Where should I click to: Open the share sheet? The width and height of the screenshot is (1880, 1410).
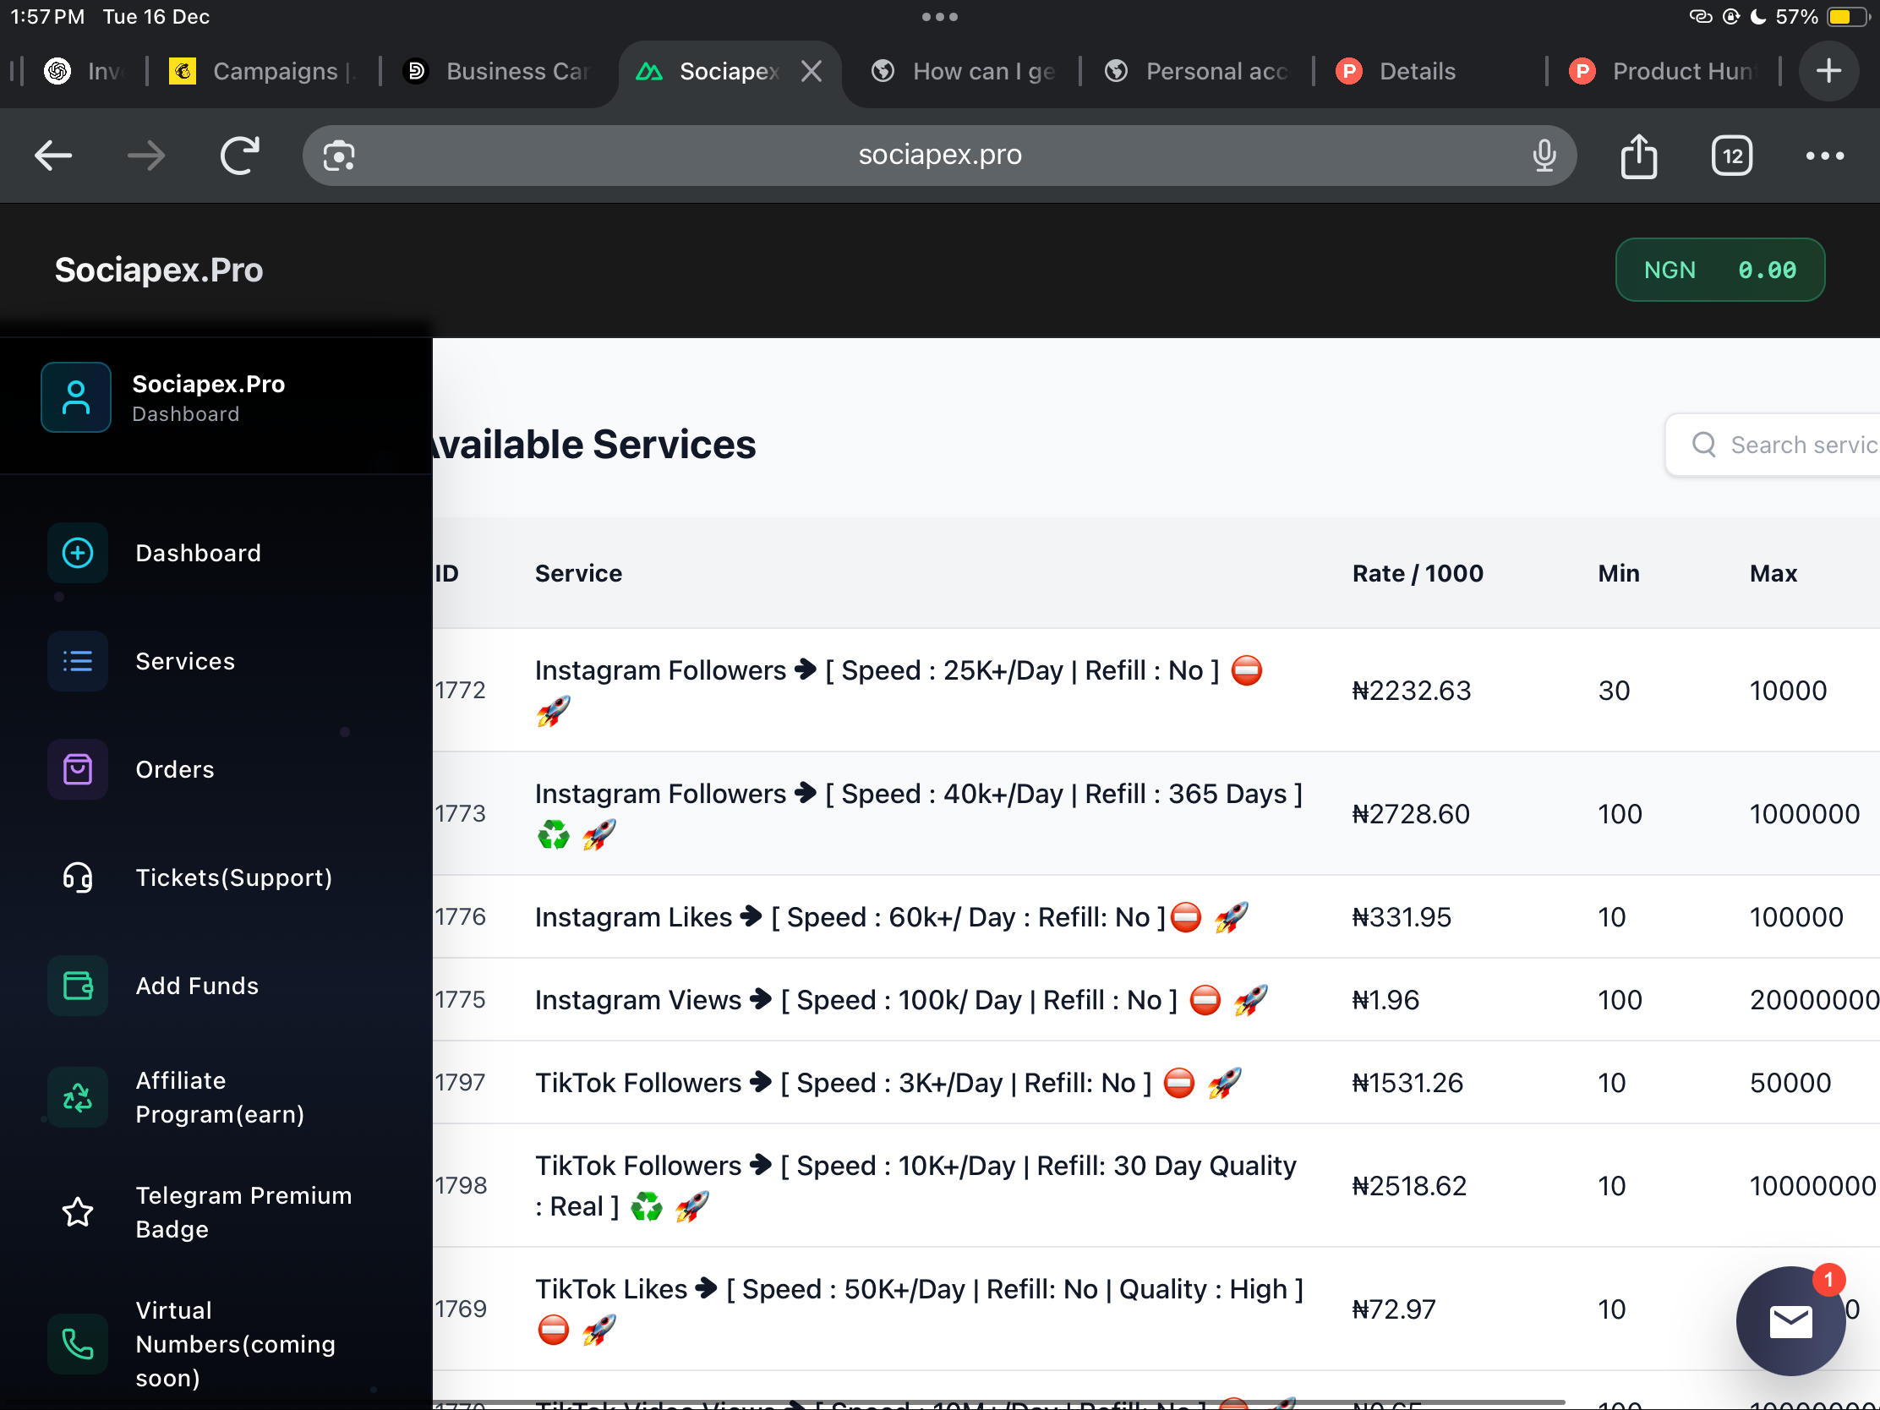point(1637,156)
